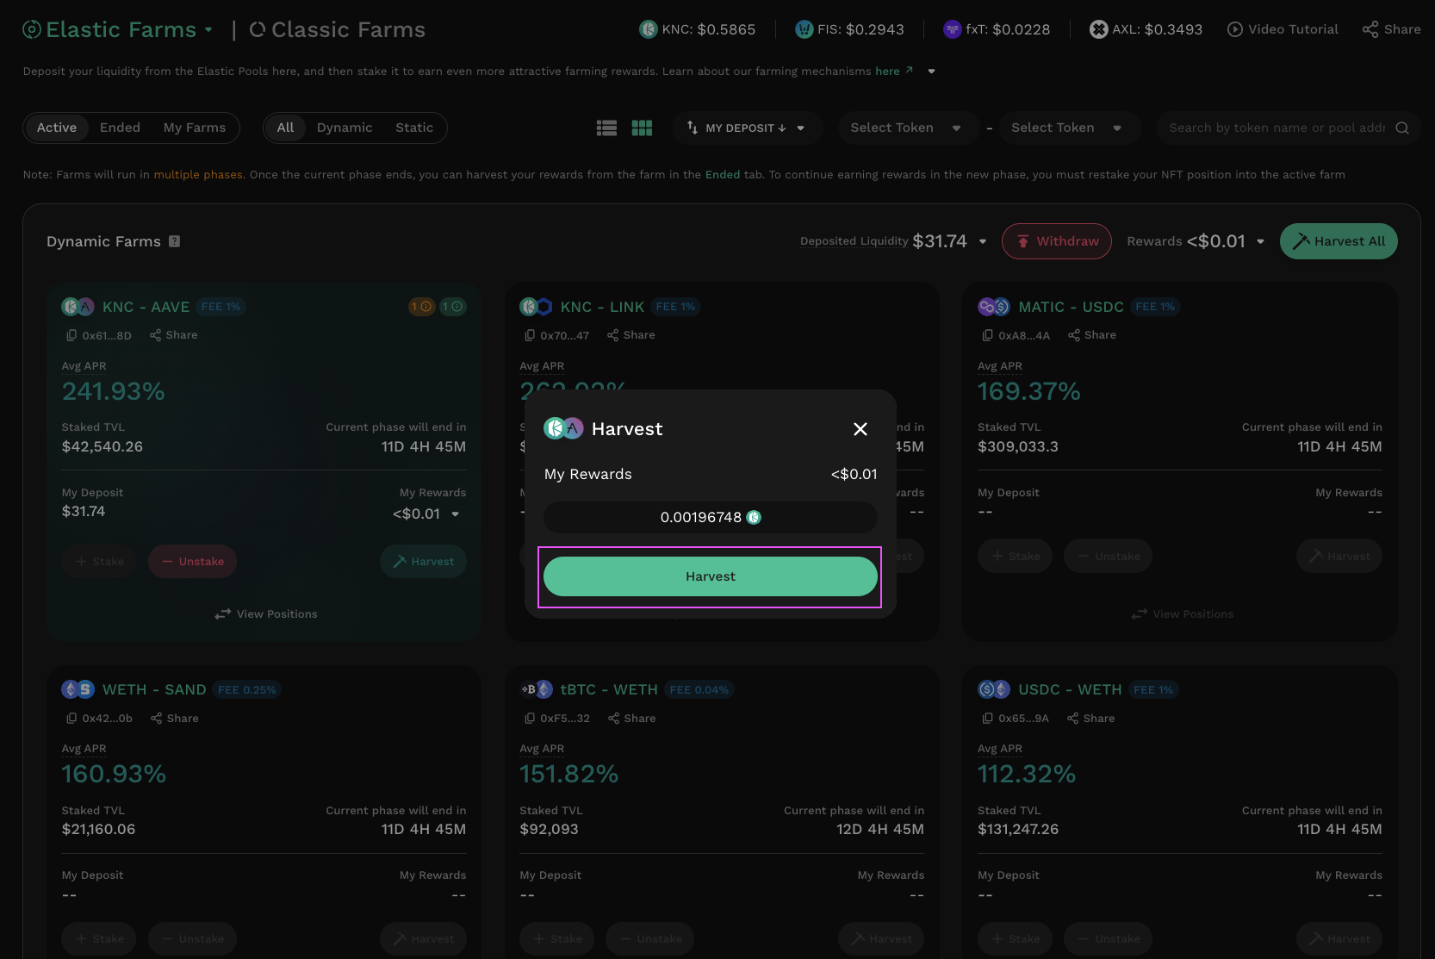Click the Elastic Farms logo icon

[x=32, y=29]
